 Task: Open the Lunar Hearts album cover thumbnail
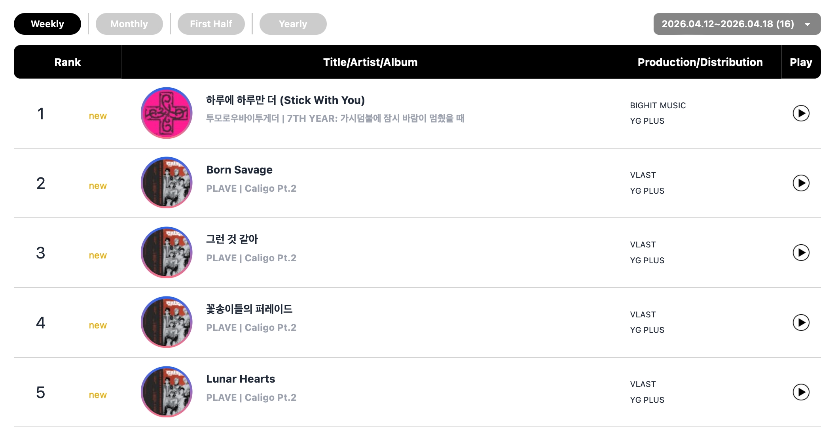click(x=167, y=392)
